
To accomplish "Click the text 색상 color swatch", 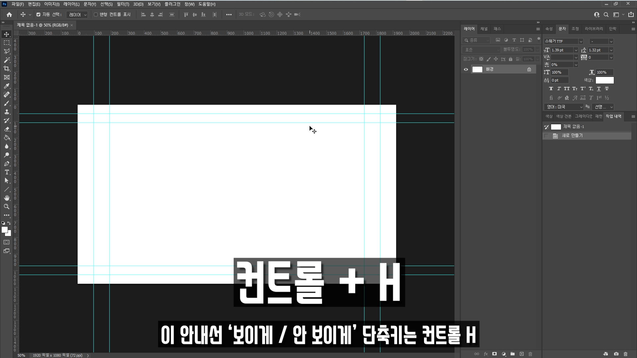I will [604, 80].
